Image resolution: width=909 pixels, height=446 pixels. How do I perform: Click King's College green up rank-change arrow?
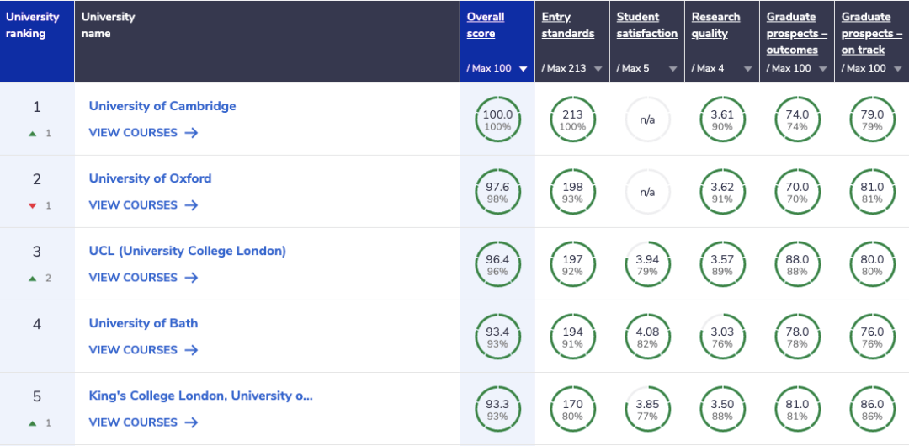point(33,423)
